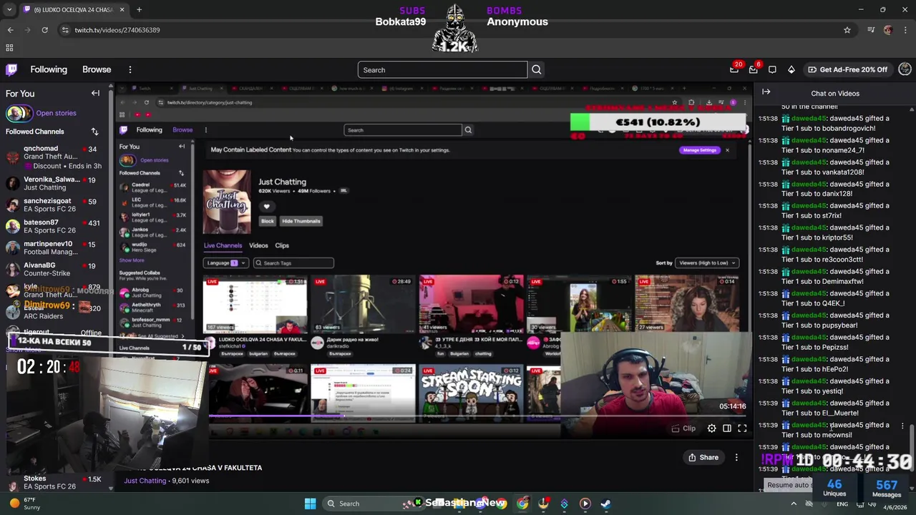The height and width of the screenshot is (515, 916).
Task: Open Chrome profile avatar
Action: (888, 30)
